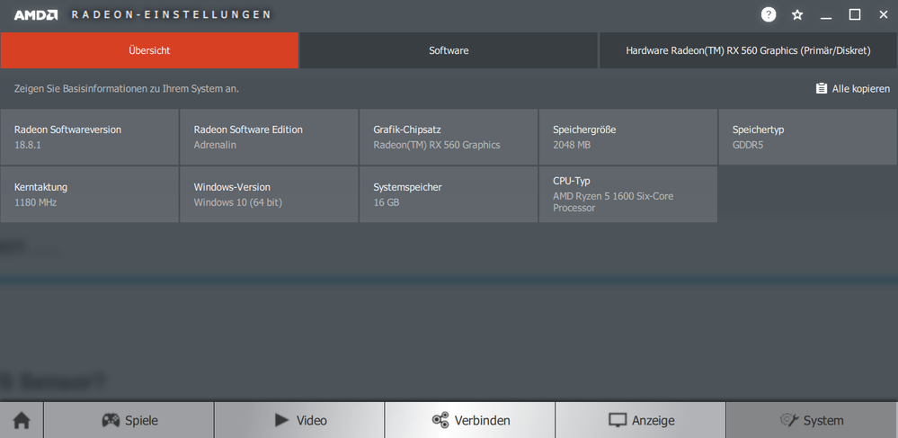Click Alle kopieren to copy all info

pyautogui.click(x=852, y=88)
